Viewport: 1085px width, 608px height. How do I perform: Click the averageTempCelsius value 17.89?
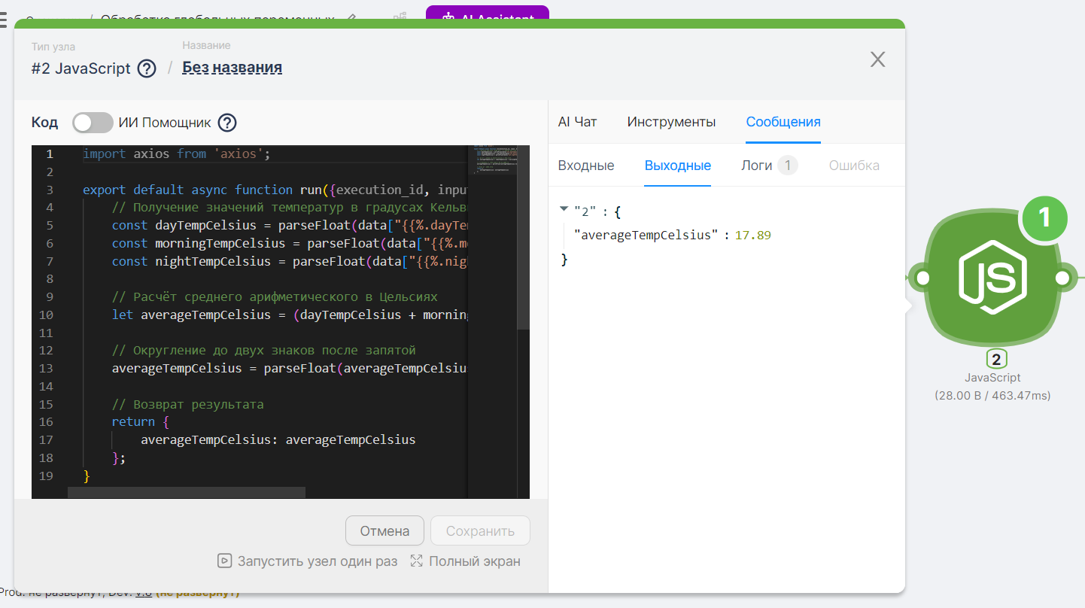[x=753, y=236]
